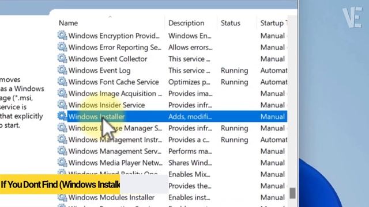This screenshot has height=207, width=369.
Task: Select Windows Management Instrumentation service name
Action: (115, 140)
